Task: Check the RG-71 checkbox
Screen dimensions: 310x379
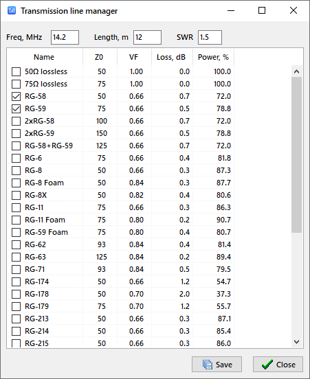Action: click(x=16, y=269)
